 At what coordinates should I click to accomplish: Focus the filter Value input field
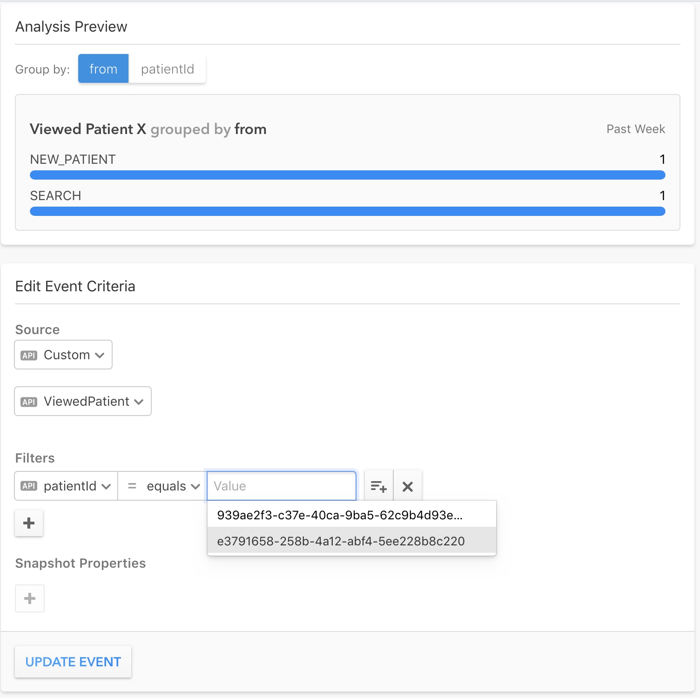tap(282, 486)
